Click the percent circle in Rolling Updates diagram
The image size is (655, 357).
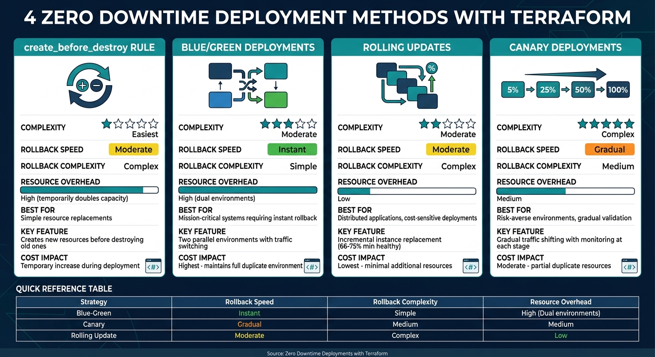[432, 68]
